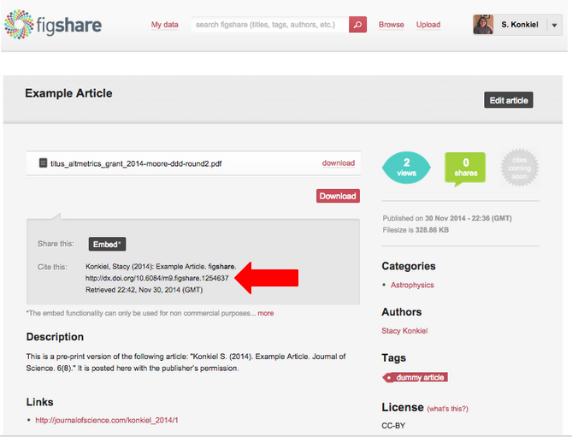Click the 2 views badge
572x437 pixels.
(406, 167)
